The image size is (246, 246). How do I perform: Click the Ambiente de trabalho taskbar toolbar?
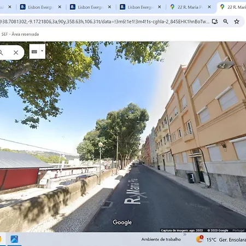(161, 239)
